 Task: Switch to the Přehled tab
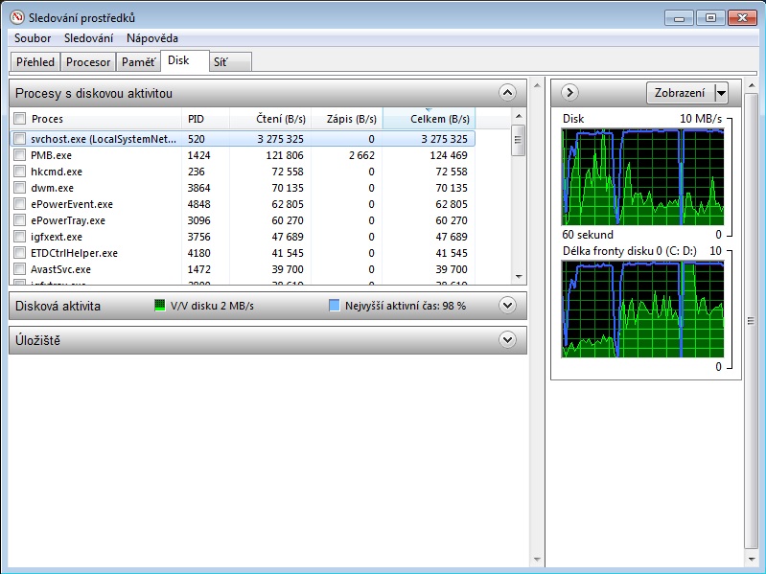pos(35,62)
